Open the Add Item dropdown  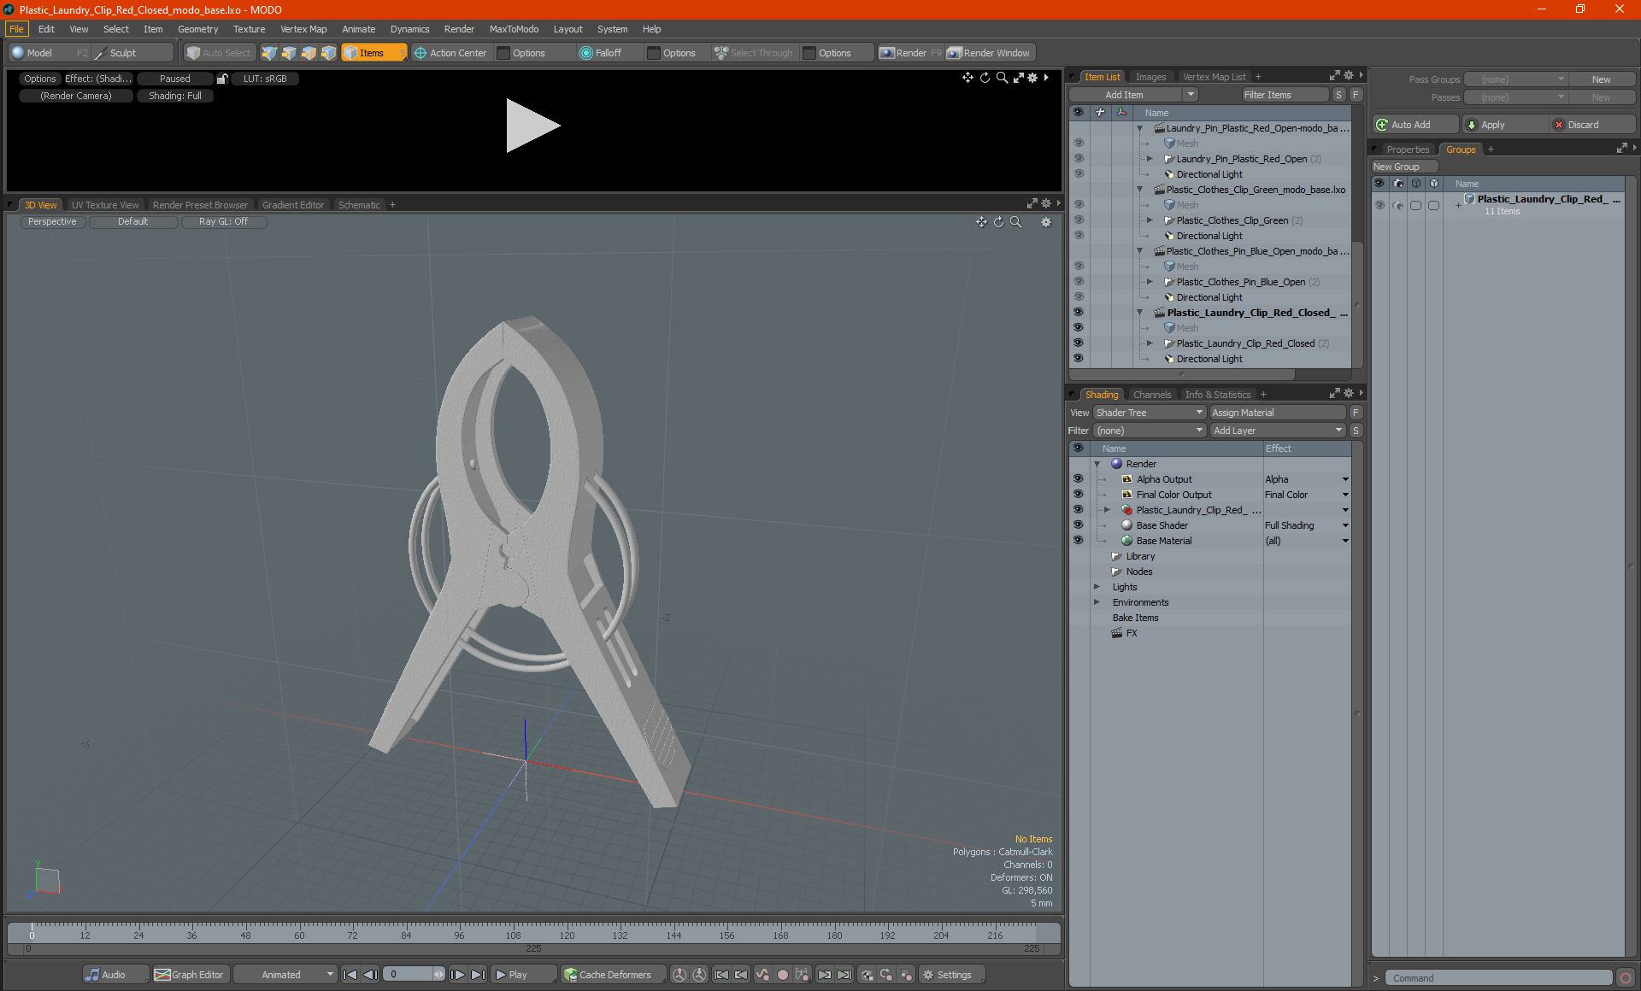click(1134, 95)
